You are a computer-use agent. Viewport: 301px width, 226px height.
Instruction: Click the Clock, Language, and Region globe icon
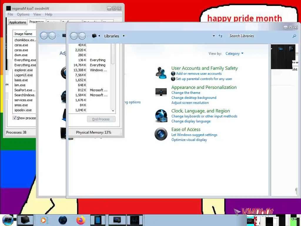pyautogui.click(x=161, y=116)
